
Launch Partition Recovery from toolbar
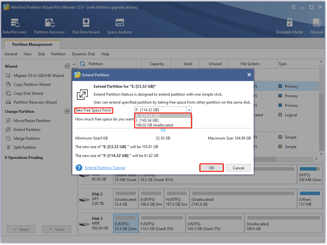49,26
